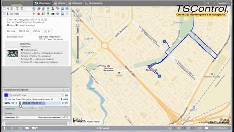The height and width of the screenshot is (132, 234).
Task: Click the driver photo thumbnail
Action: pos(13,54)
